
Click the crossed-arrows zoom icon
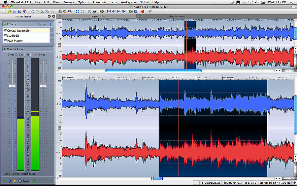coord(89,11)
